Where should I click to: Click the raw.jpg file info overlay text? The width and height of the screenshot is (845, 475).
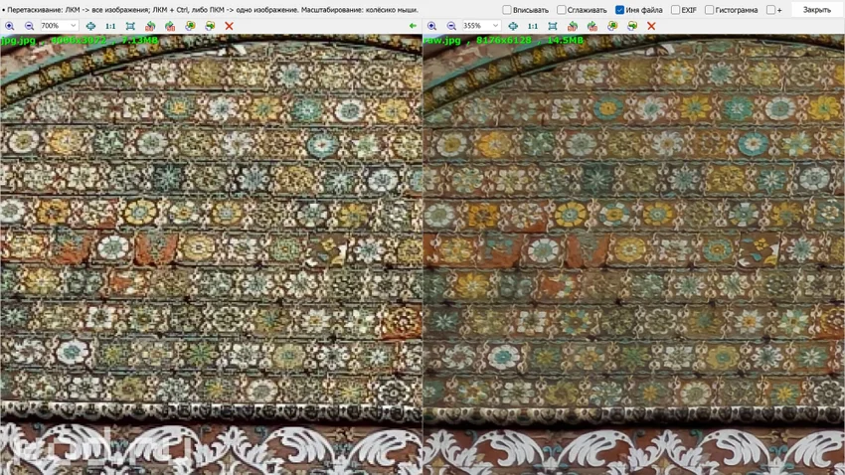[503, 41]
